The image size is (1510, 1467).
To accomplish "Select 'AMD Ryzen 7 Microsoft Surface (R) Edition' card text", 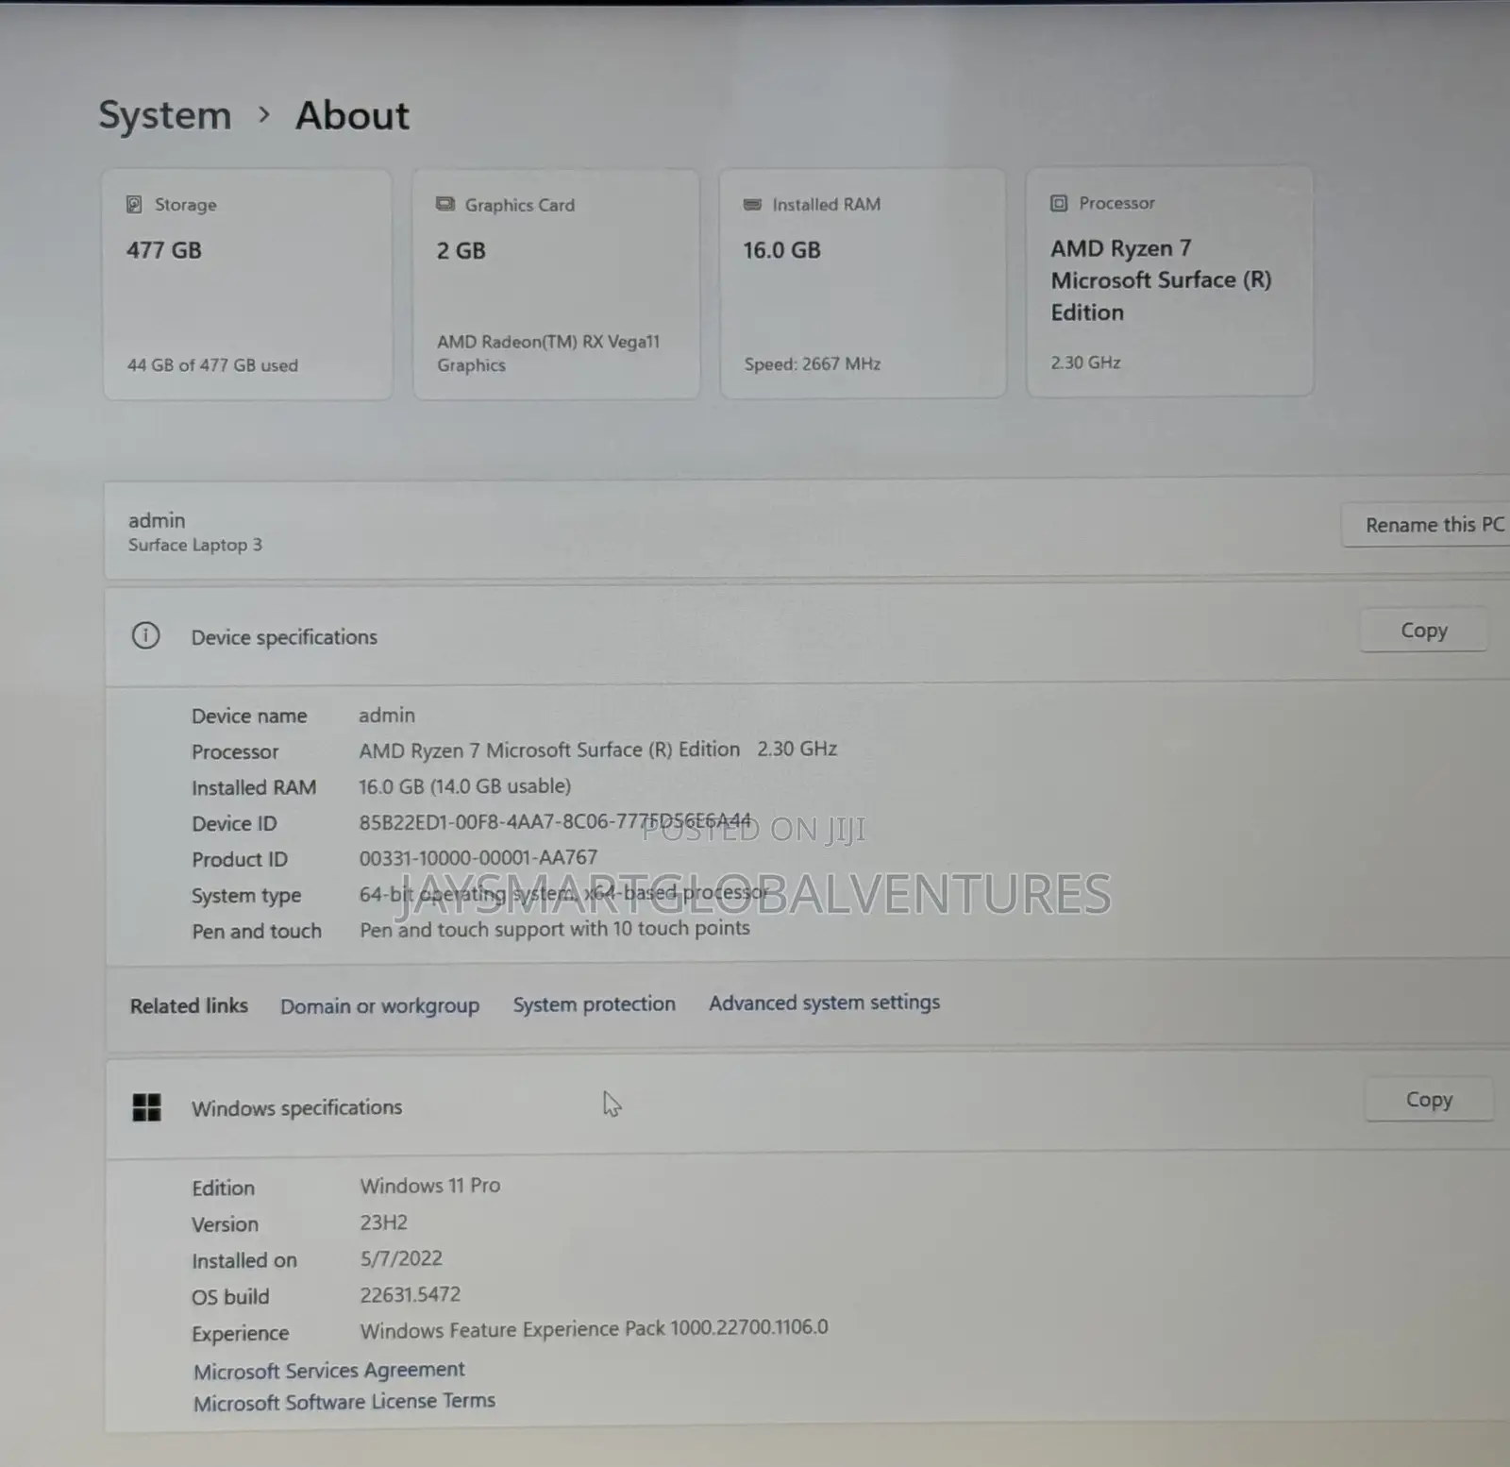I will [x=1161, y=280].
